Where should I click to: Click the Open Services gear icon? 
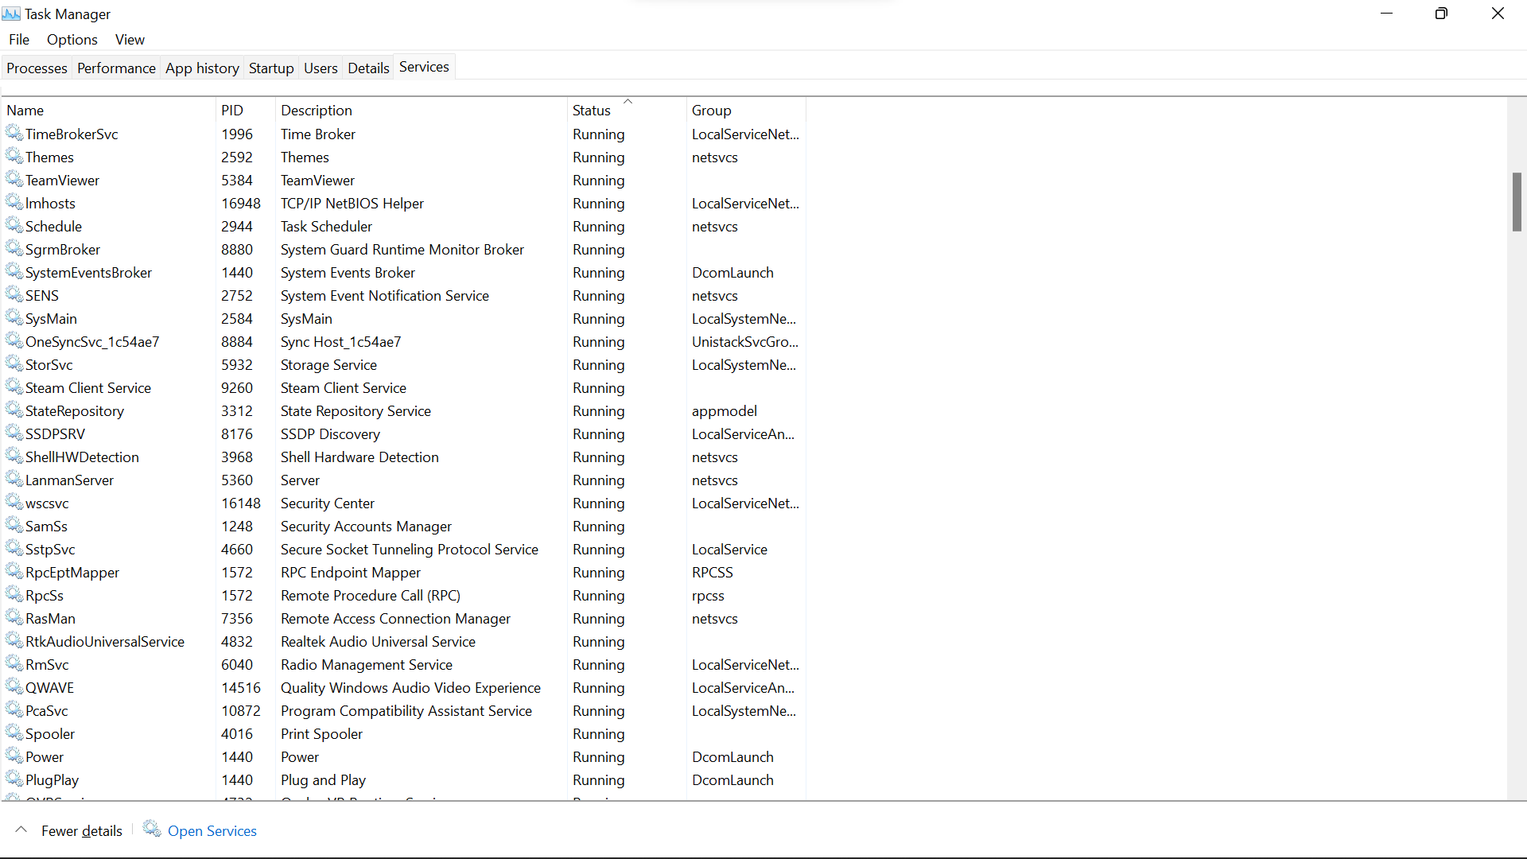[x=152, y=829]
